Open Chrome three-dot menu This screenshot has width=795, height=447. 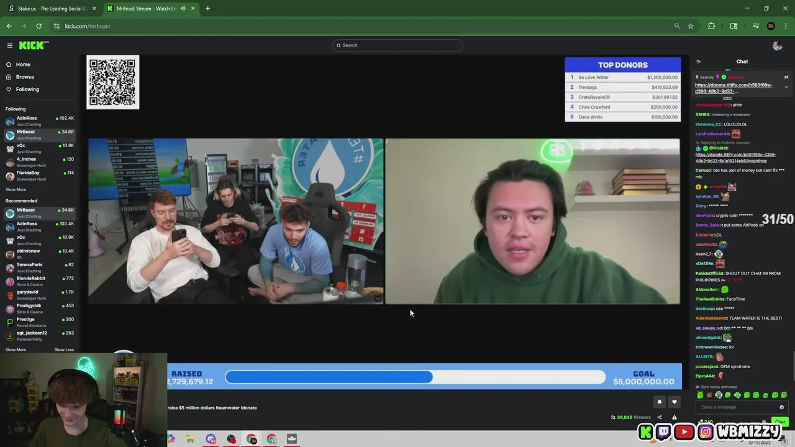786,26
